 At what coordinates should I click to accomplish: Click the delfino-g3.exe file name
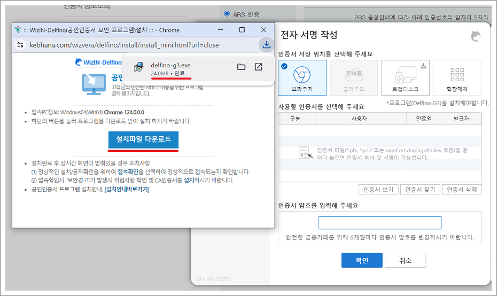pos(170,65)
